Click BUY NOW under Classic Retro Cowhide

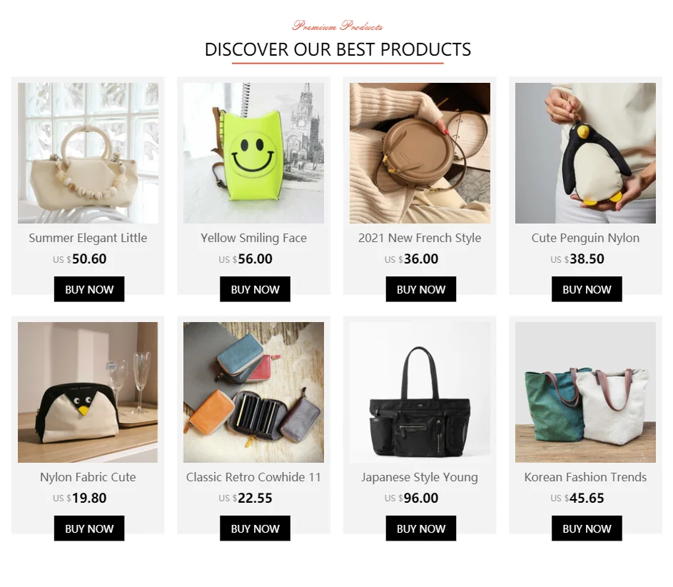point(255,528)
